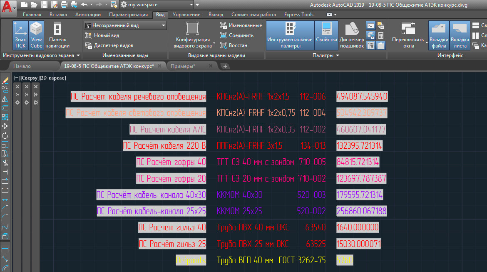
Task: Select the Move tool in the left toolbar
Action: [5, 126]
